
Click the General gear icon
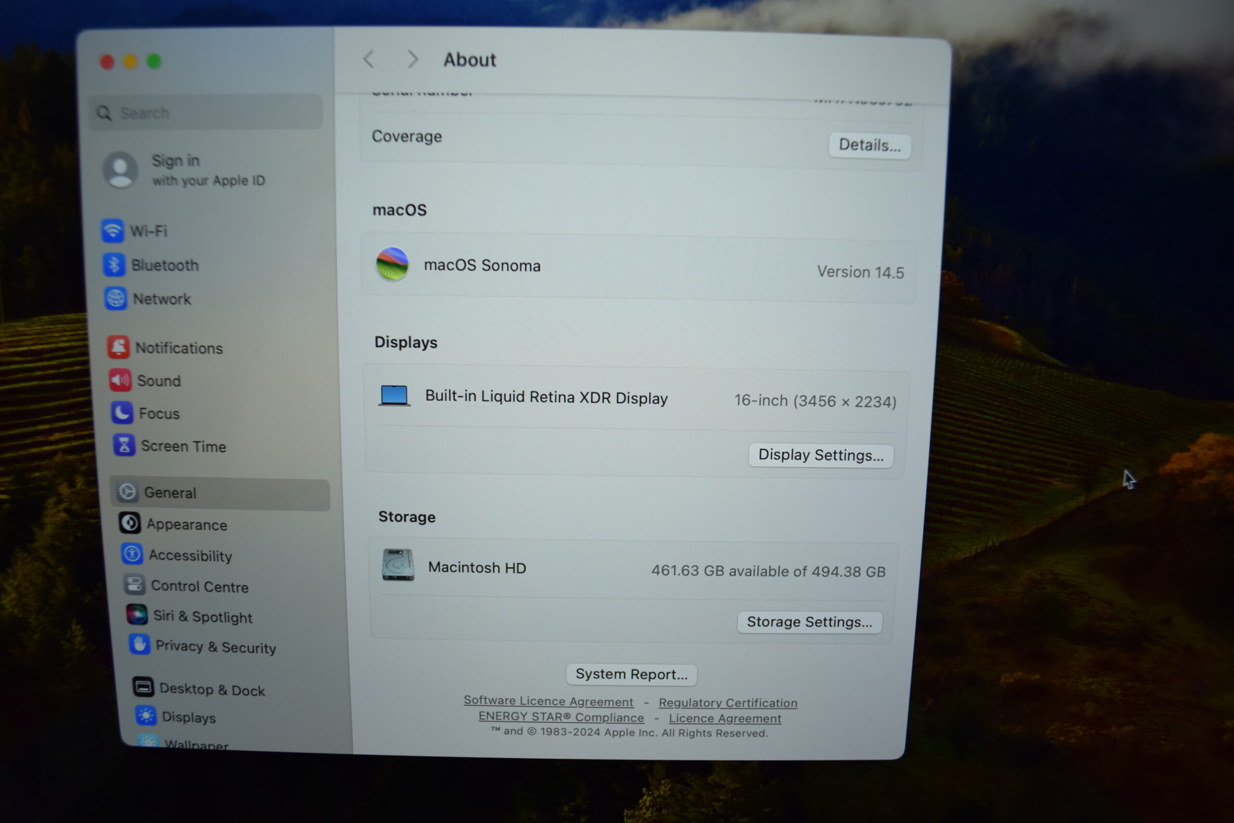pyautogui.click(x=127, y=492)
